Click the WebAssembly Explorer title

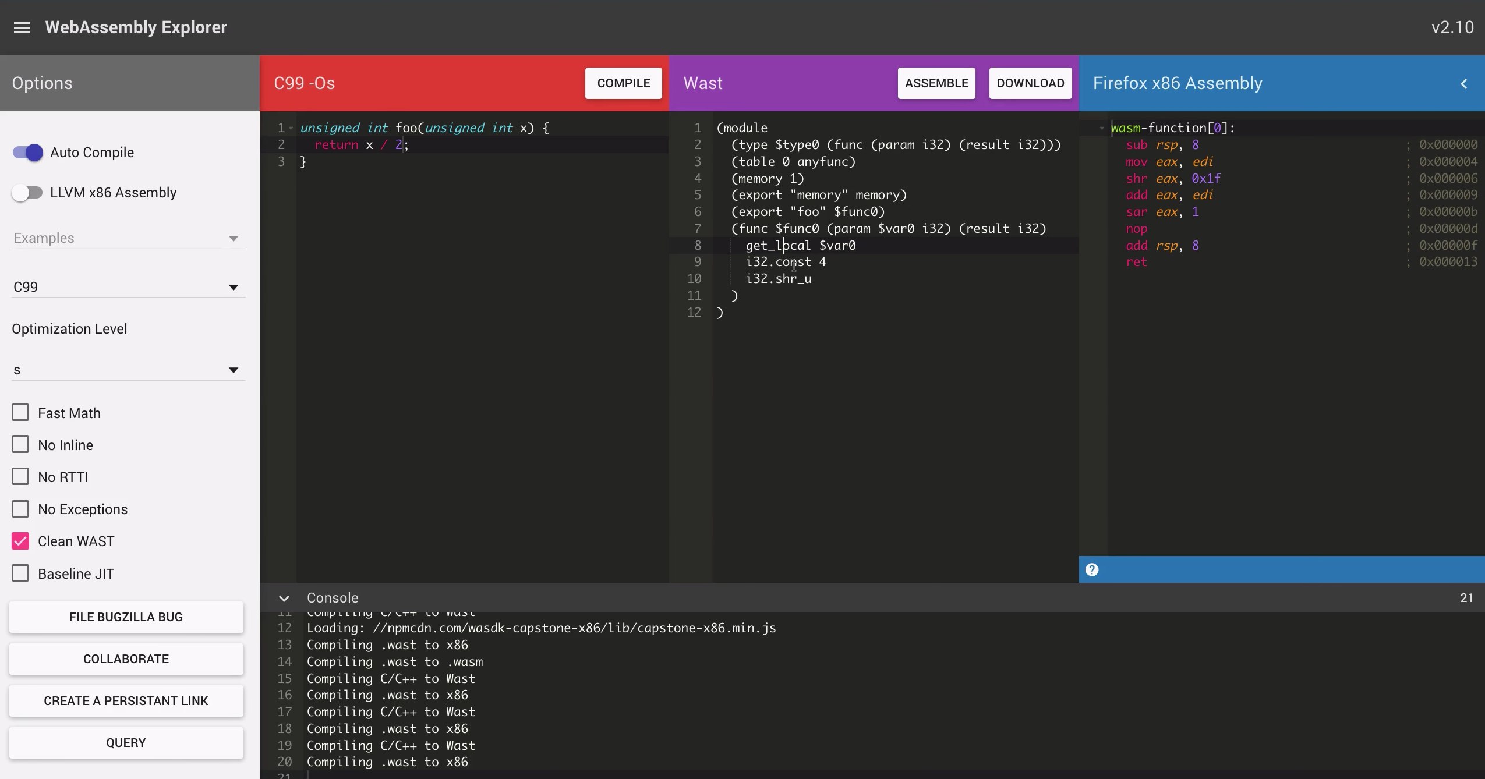pyautogui.click(x=136, y=27)
